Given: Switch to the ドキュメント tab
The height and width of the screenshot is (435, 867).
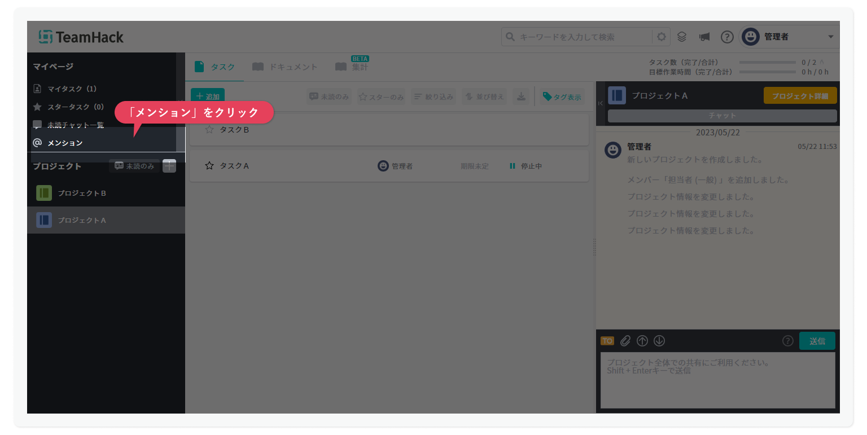Looking at the screenshot, I should pyautogui.click(x=286, y=67).
